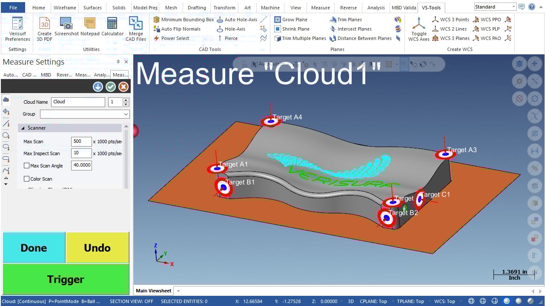Select the line measure icon in sidebar
This screenshot has height=306, width=545.
(x=6, y=123)
